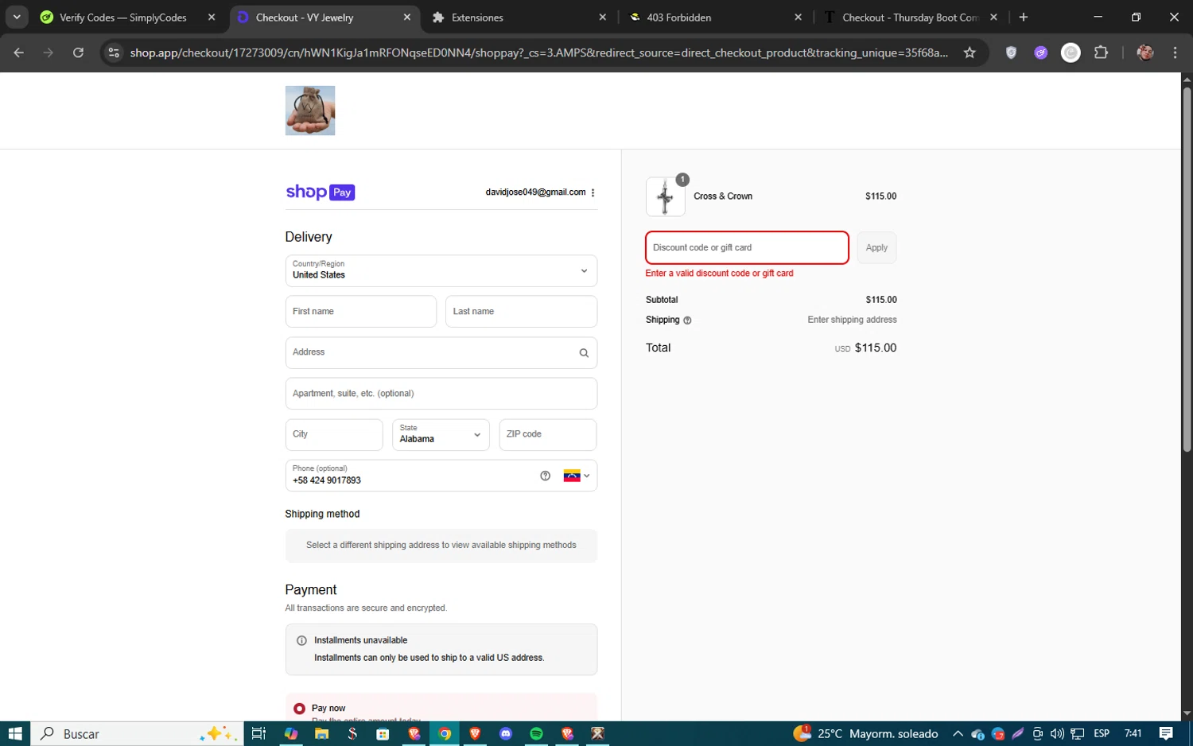Click the Apply discount button

tap(876, 247)
